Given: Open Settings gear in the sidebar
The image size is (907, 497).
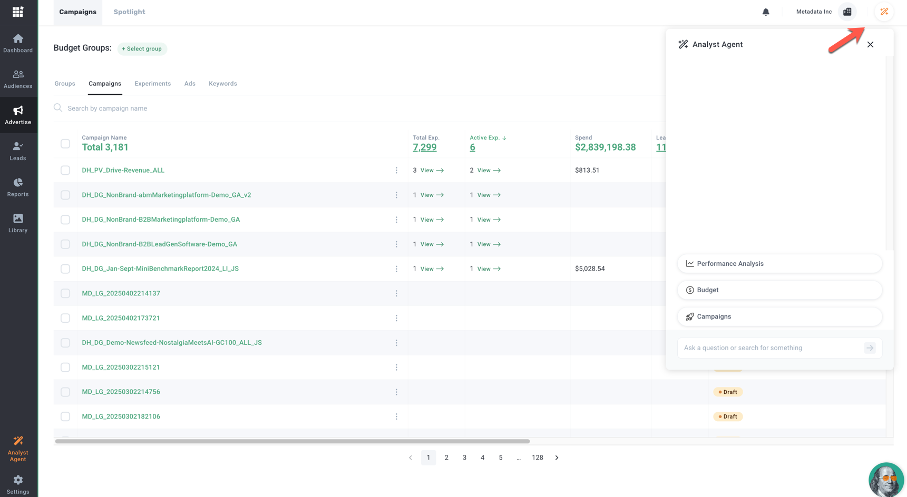Looking at the screenshot, I should coord(18,480).
